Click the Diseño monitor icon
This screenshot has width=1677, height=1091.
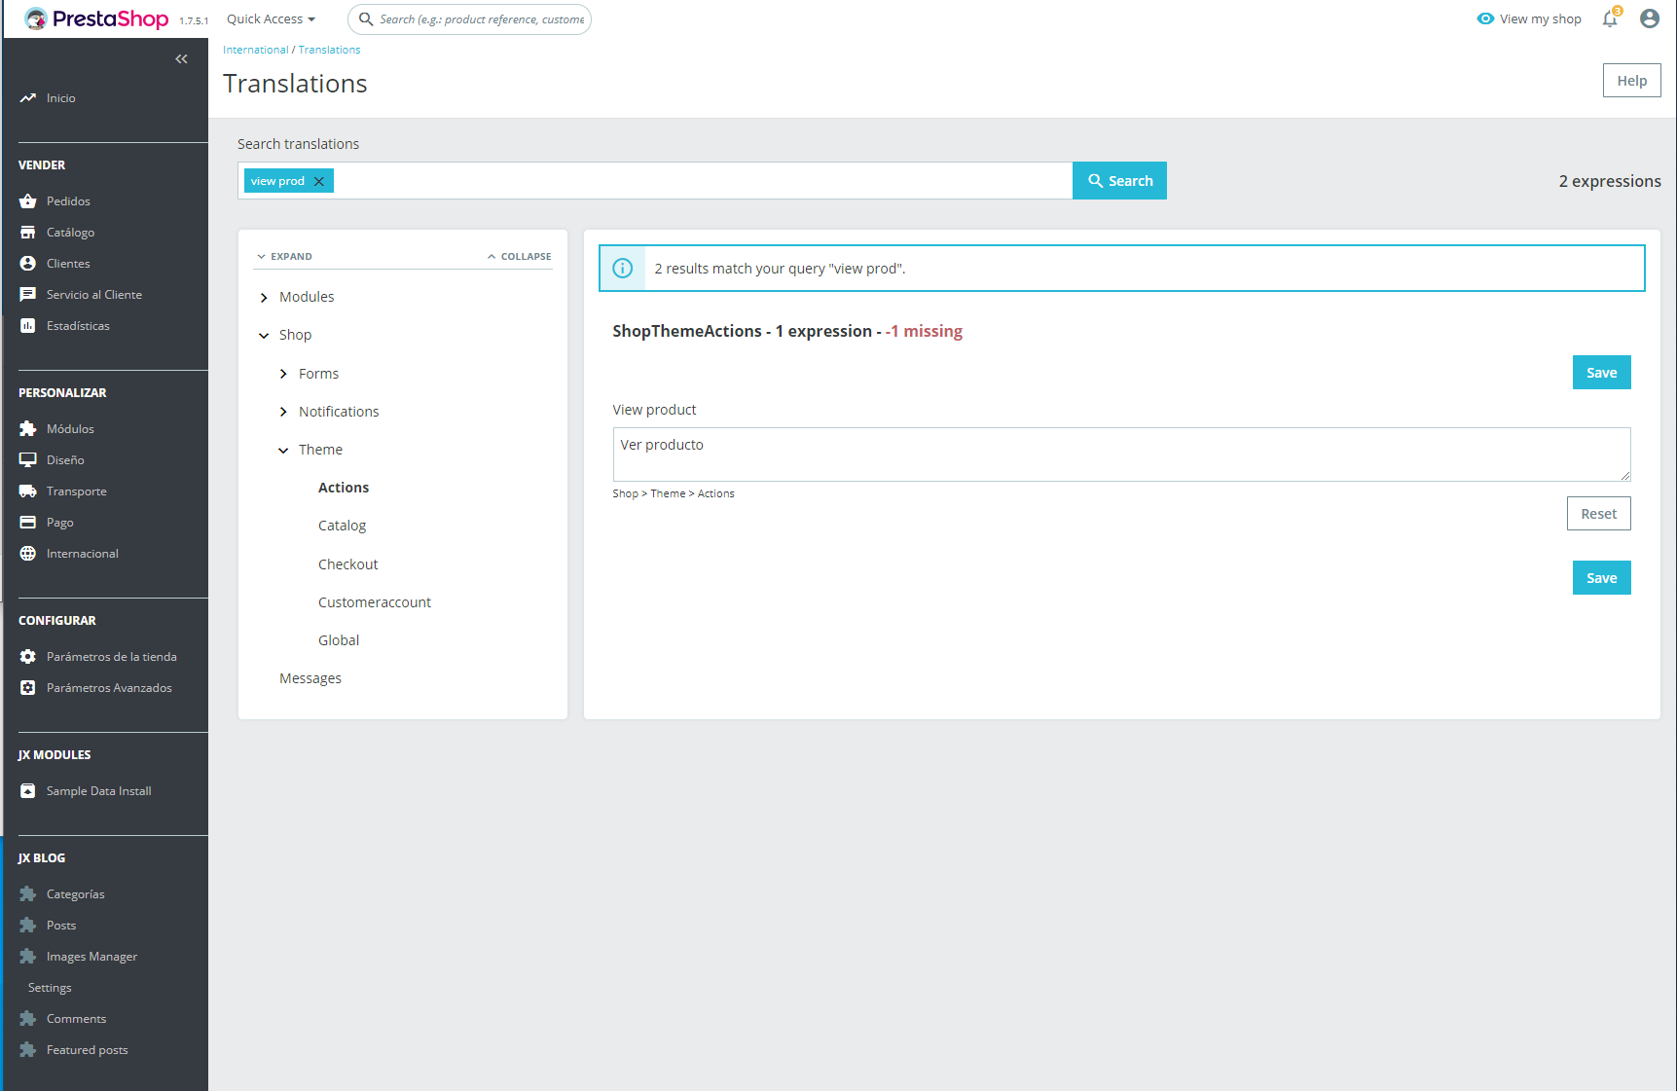(x=27, y=460)
